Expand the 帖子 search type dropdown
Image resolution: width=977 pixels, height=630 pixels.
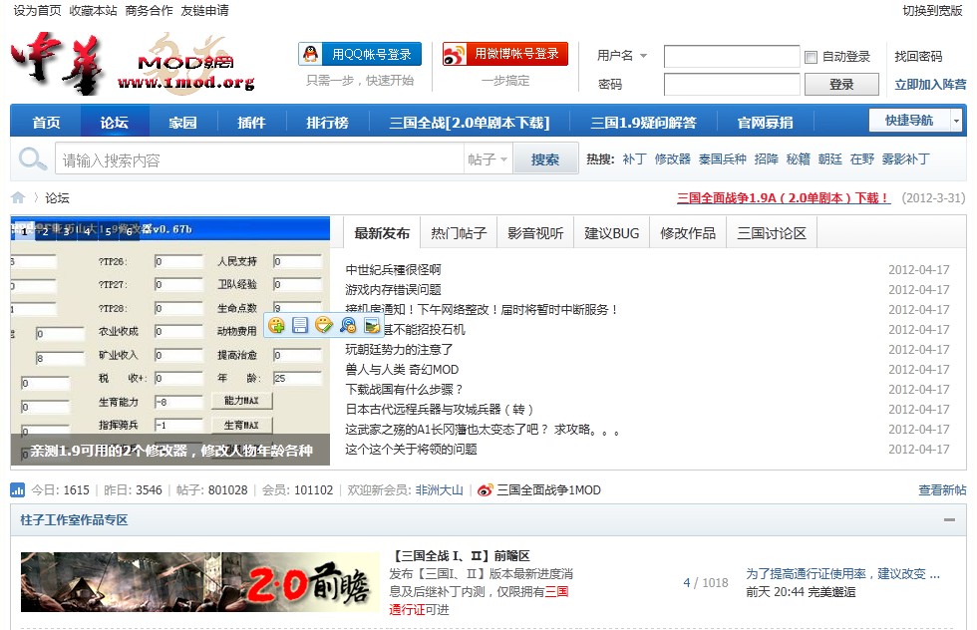click(x=488, y=159)
